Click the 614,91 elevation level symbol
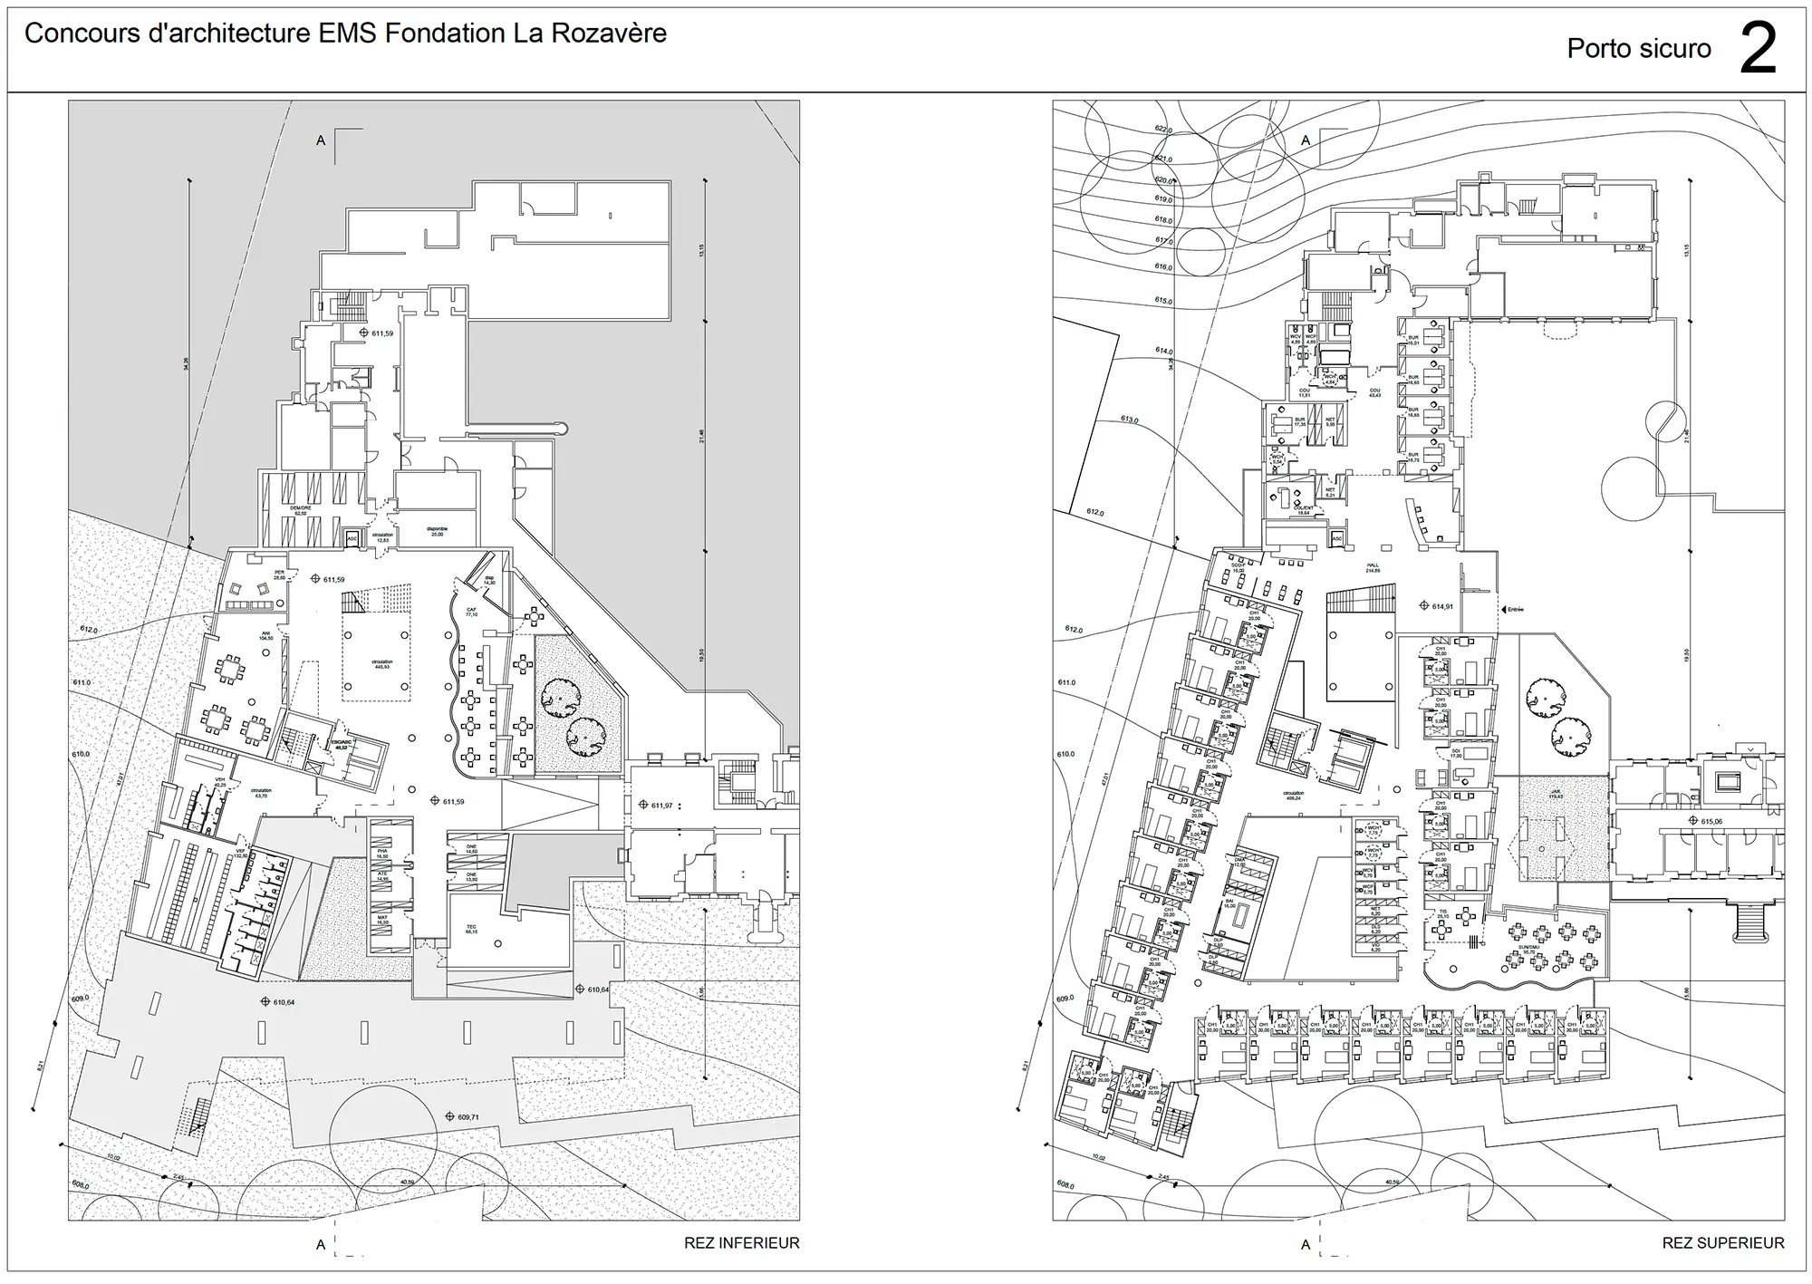1812x1284 pixels. coord(1424,606)
